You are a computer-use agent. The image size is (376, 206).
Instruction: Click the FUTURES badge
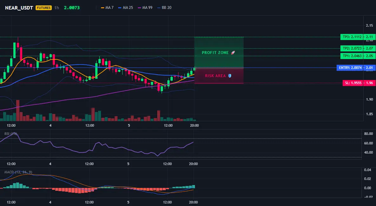click(44, 8)
